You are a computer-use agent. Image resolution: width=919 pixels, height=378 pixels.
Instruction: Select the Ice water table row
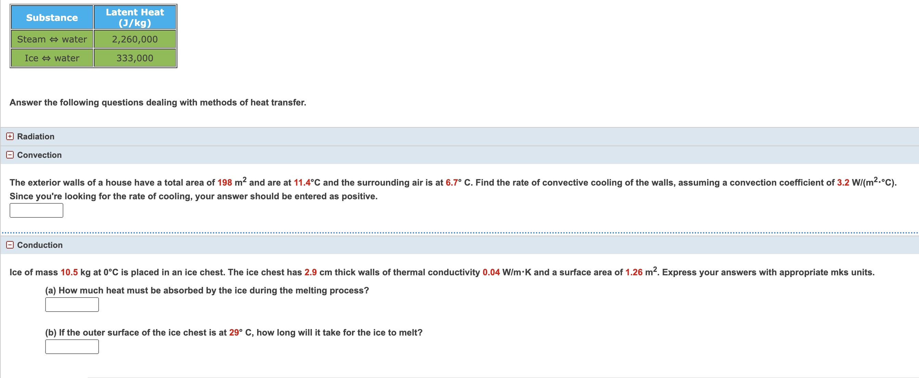(x=51, y=58)
